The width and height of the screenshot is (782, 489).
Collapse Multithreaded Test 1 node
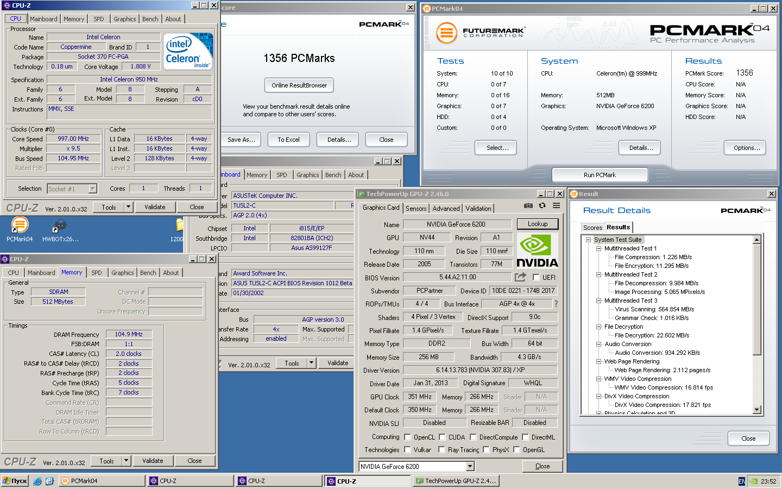pyautogui.click(x=598, y=248)
